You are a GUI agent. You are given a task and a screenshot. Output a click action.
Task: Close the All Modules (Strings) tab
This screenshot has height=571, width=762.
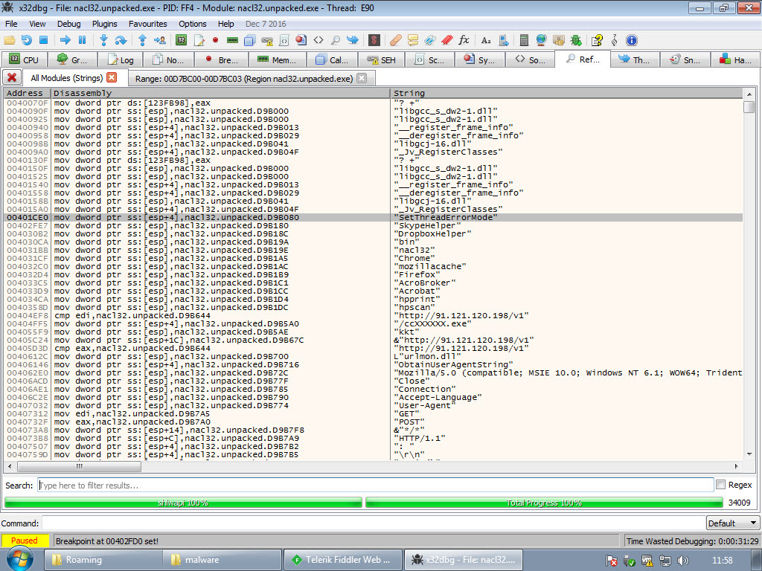tap(112, 77)
